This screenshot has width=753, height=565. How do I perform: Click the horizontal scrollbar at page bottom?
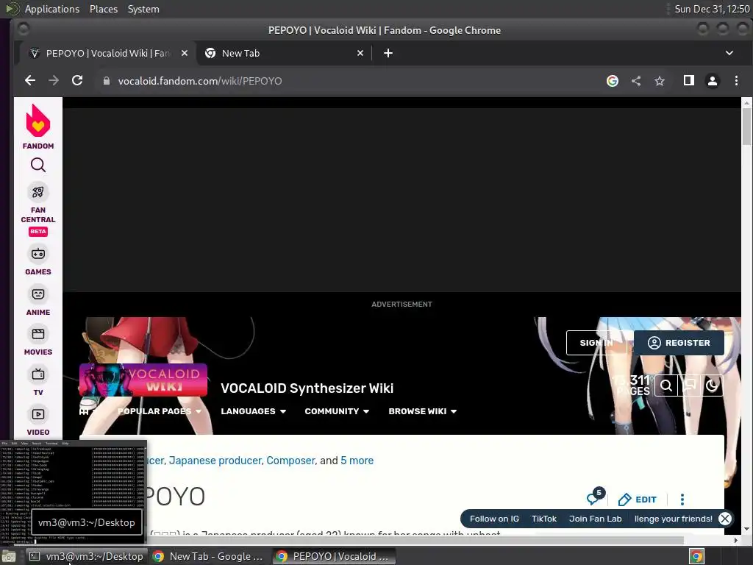click(x=349, y=540)
